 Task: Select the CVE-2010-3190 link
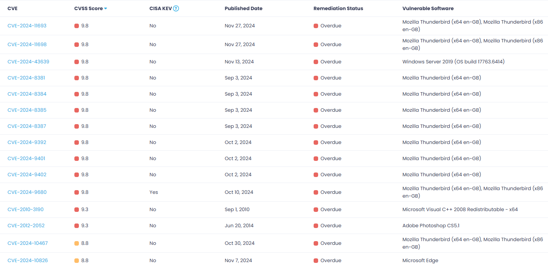click(x=26, y=210)
